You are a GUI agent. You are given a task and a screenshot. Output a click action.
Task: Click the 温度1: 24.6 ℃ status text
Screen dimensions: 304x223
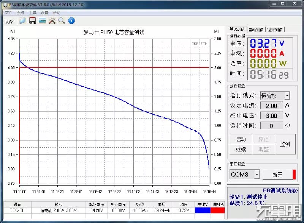tap(247, 203)
